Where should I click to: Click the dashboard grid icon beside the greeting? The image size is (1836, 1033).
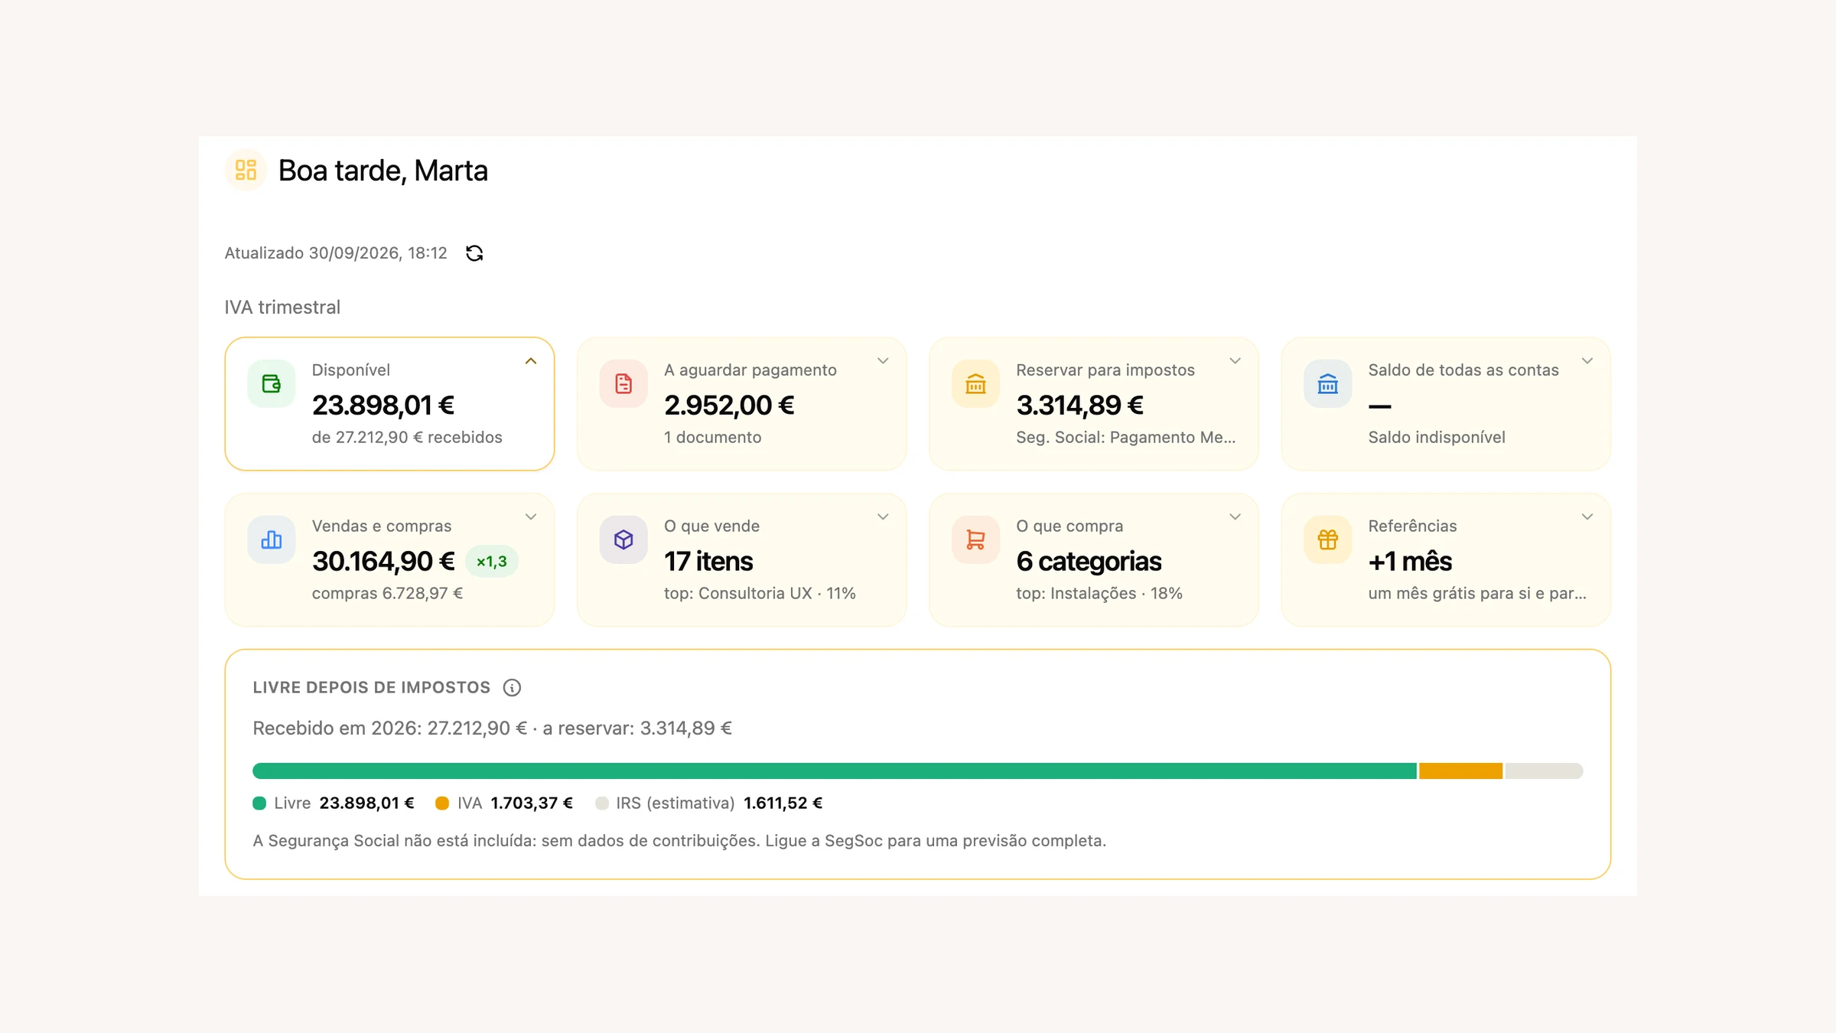click(x=246, y=170)
